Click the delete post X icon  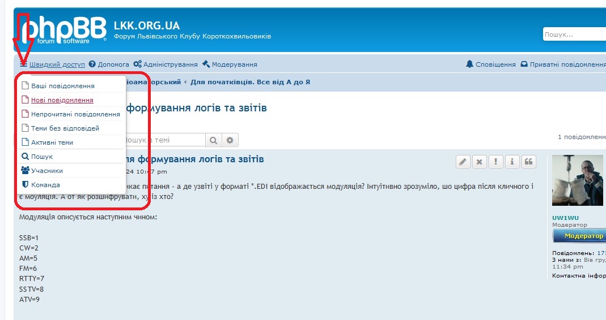pos(480,162)
